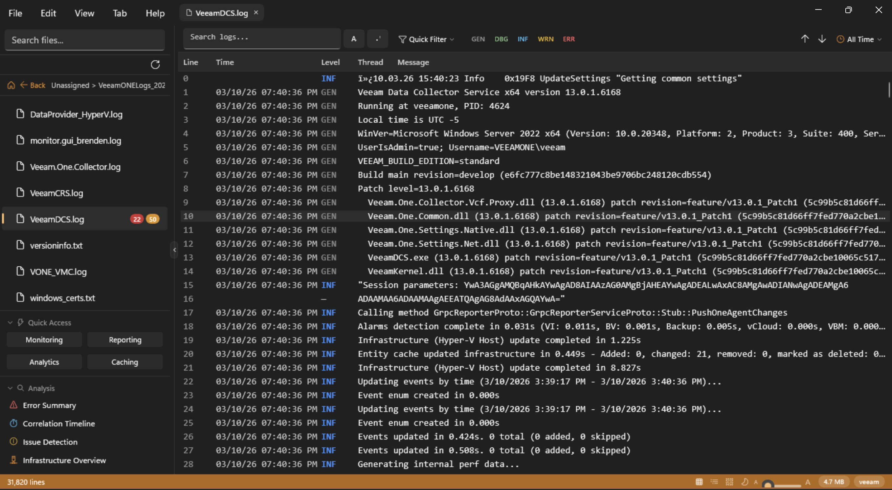Open Error Summary analysis
This screenshot has height=490, width=892.
point(49,405)
